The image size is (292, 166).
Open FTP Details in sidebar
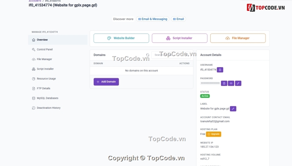coord(58,88)
